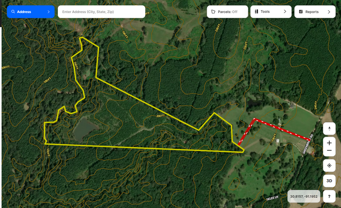Open the Tools menu
This screenshot has width=341, height=208.
tap(271, 12)
